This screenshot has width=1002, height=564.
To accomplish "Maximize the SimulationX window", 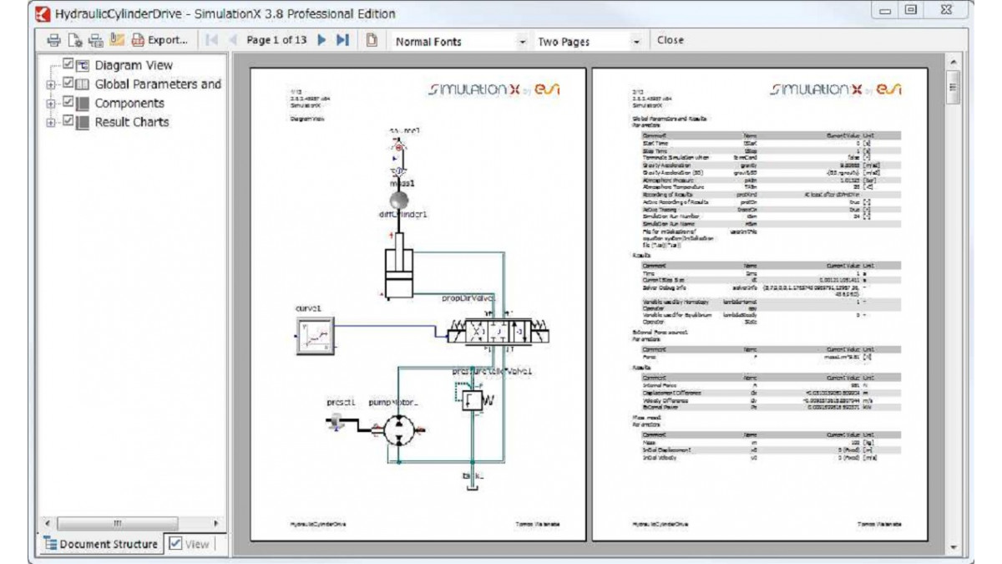I will [910, 11].
